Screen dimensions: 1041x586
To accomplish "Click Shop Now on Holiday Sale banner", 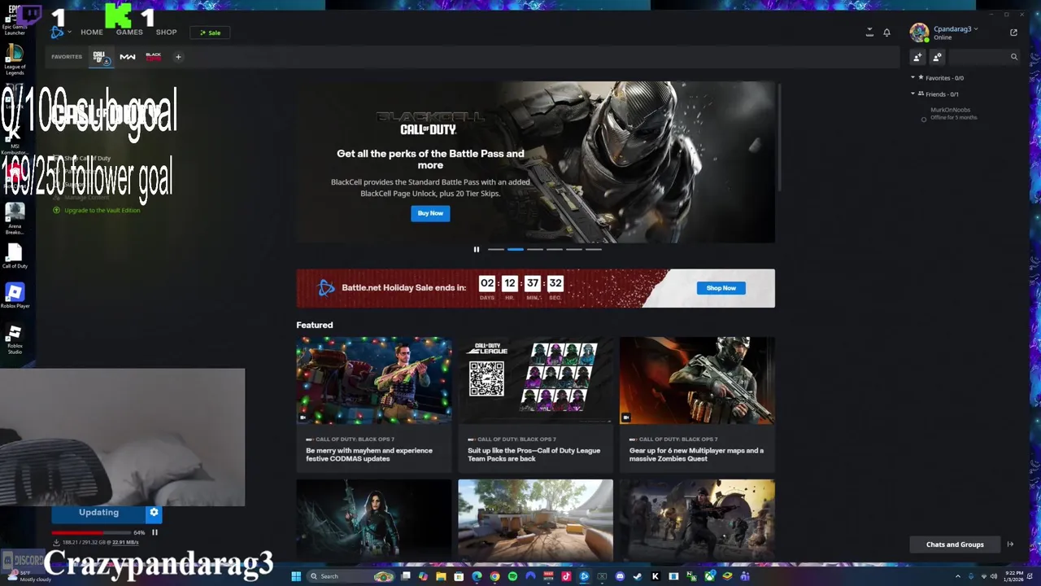I will [721, 288].
